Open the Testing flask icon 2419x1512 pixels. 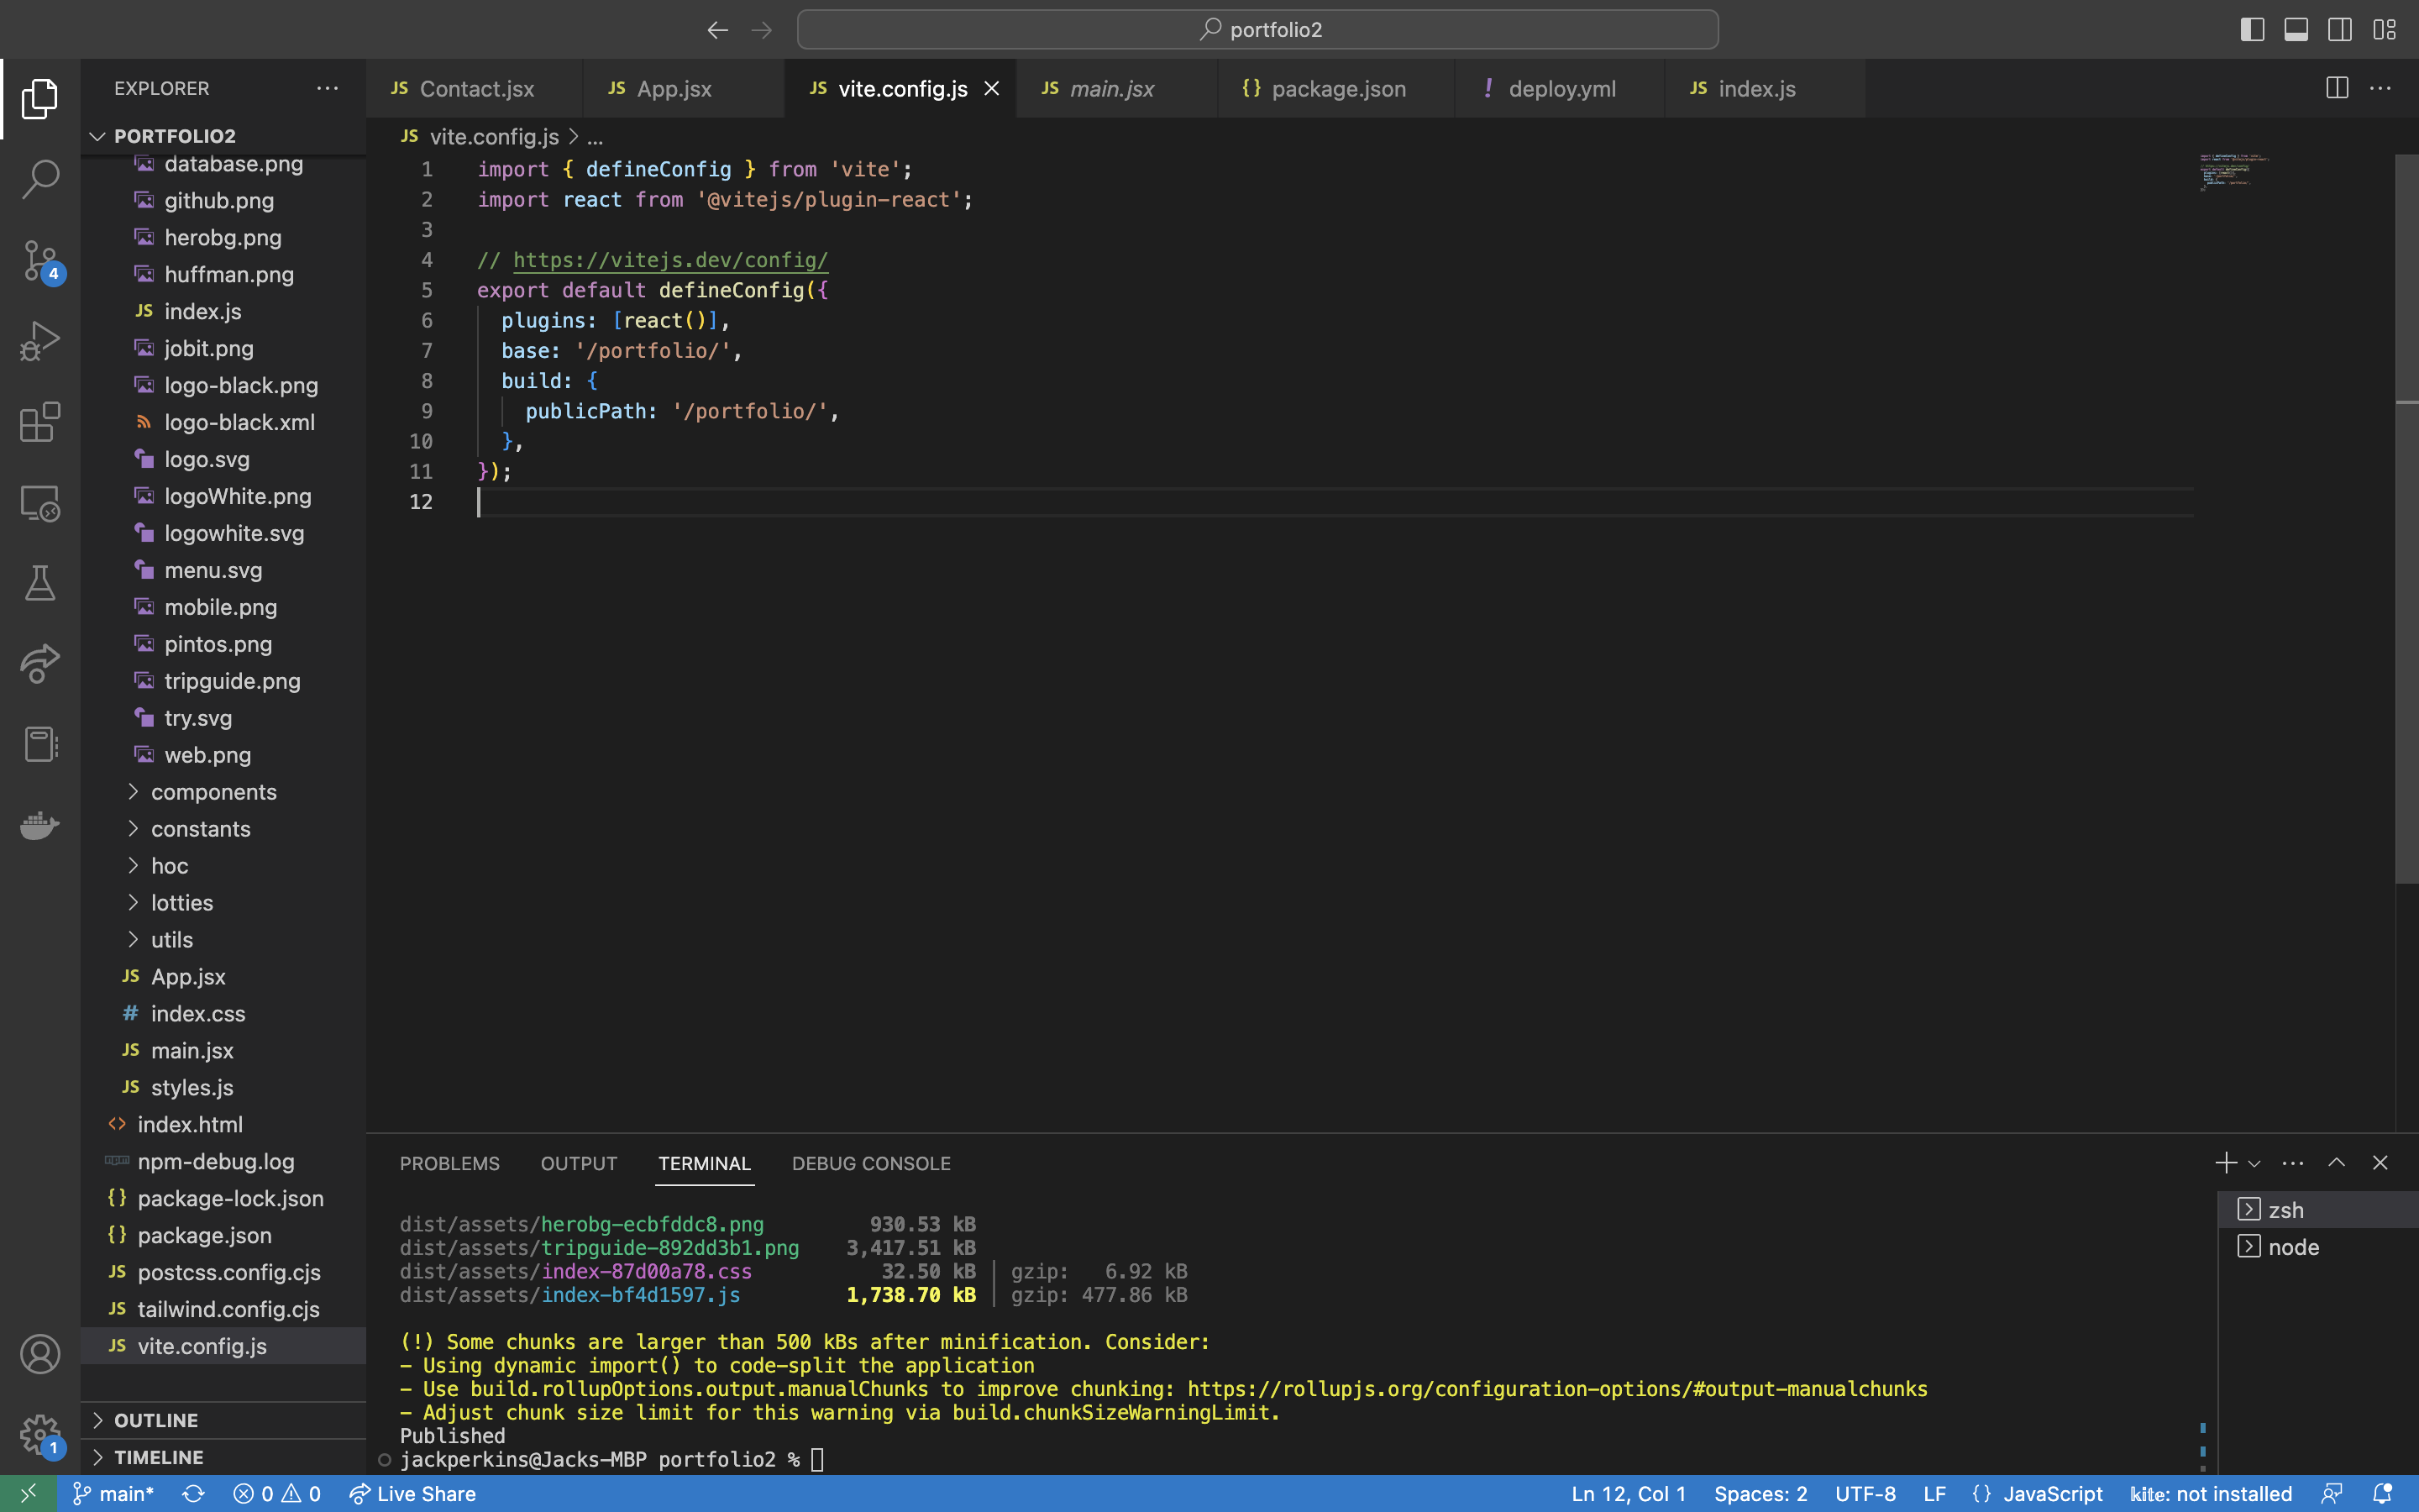(x=40, y=583)
